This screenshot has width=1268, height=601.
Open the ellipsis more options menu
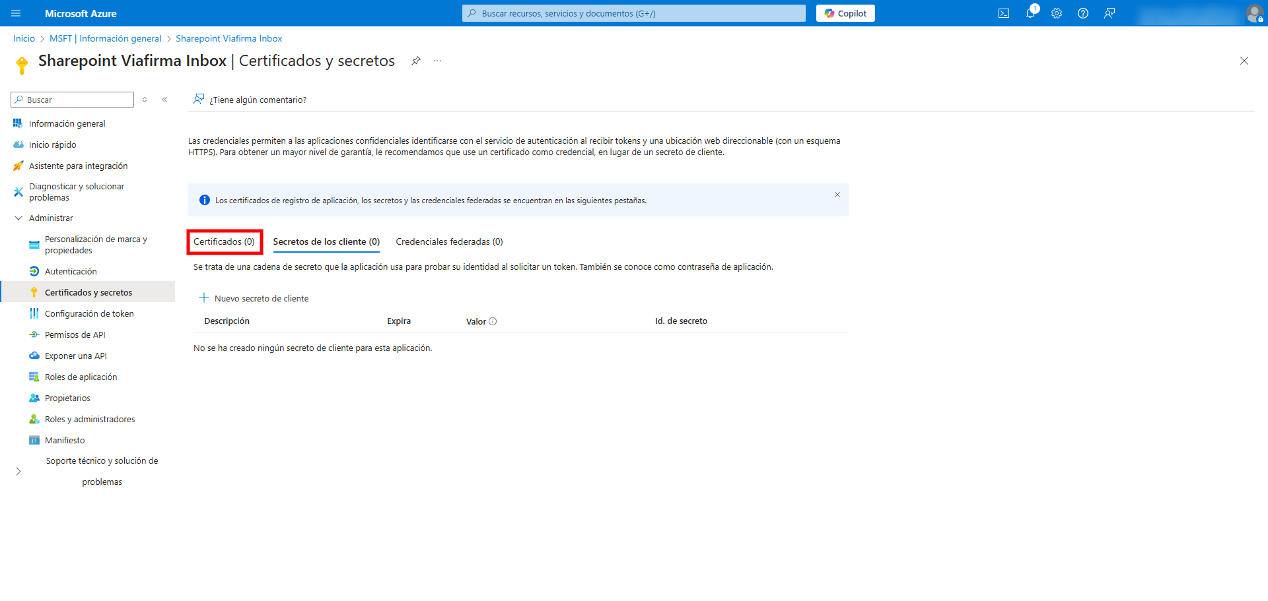(x=437, y=61)
